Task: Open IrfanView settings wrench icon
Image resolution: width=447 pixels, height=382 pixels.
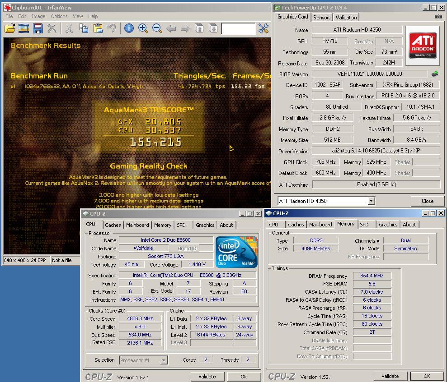Action: click(x=263, y=28)
